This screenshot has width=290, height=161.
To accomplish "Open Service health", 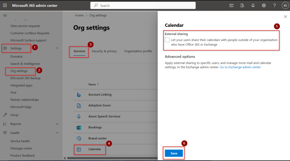I will (20, 141).
